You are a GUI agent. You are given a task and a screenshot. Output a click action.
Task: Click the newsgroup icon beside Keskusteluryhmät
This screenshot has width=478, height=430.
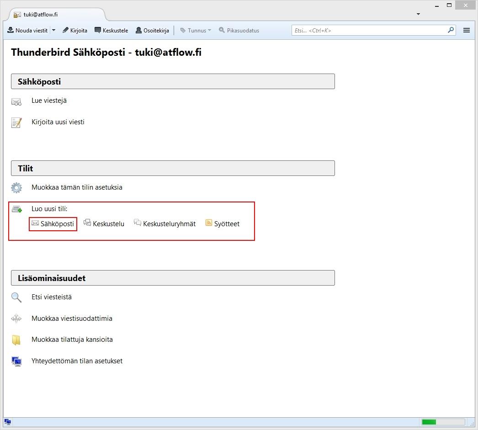(x=138, y=223)
